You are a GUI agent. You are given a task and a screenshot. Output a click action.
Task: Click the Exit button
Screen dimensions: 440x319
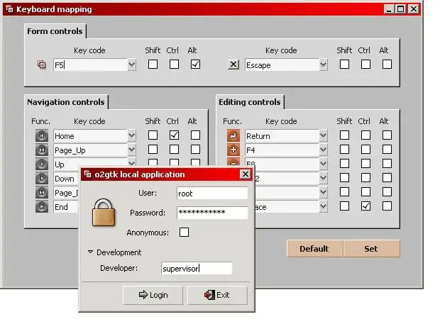[217, 295]
